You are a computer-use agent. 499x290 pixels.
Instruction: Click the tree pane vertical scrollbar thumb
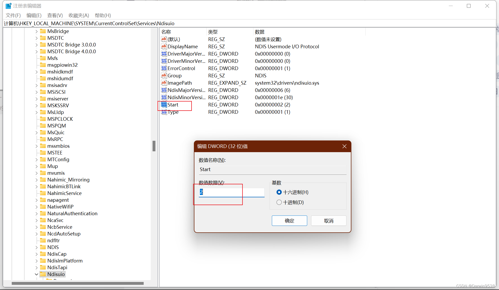coord(154,146)
